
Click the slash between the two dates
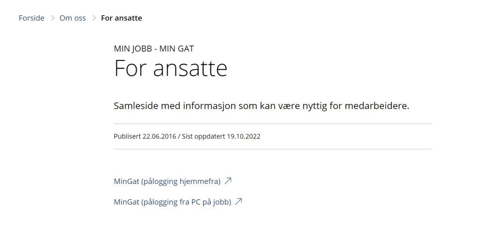pos(179,137)
